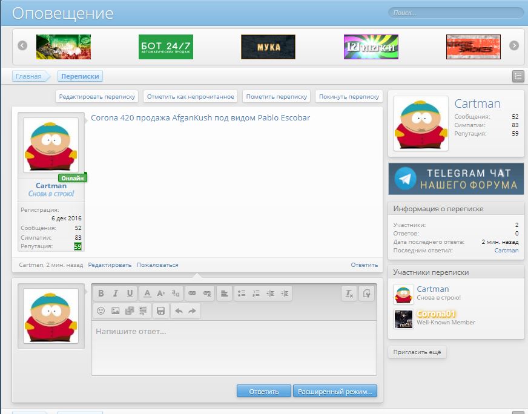
Task: Open font family option in editor
Action: (176, 294)
